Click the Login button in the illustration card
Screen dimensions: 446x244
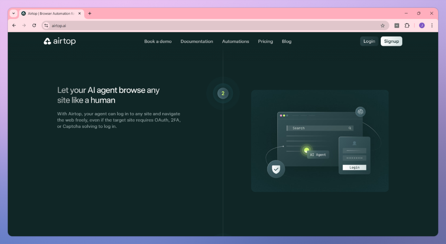point(354,167)
